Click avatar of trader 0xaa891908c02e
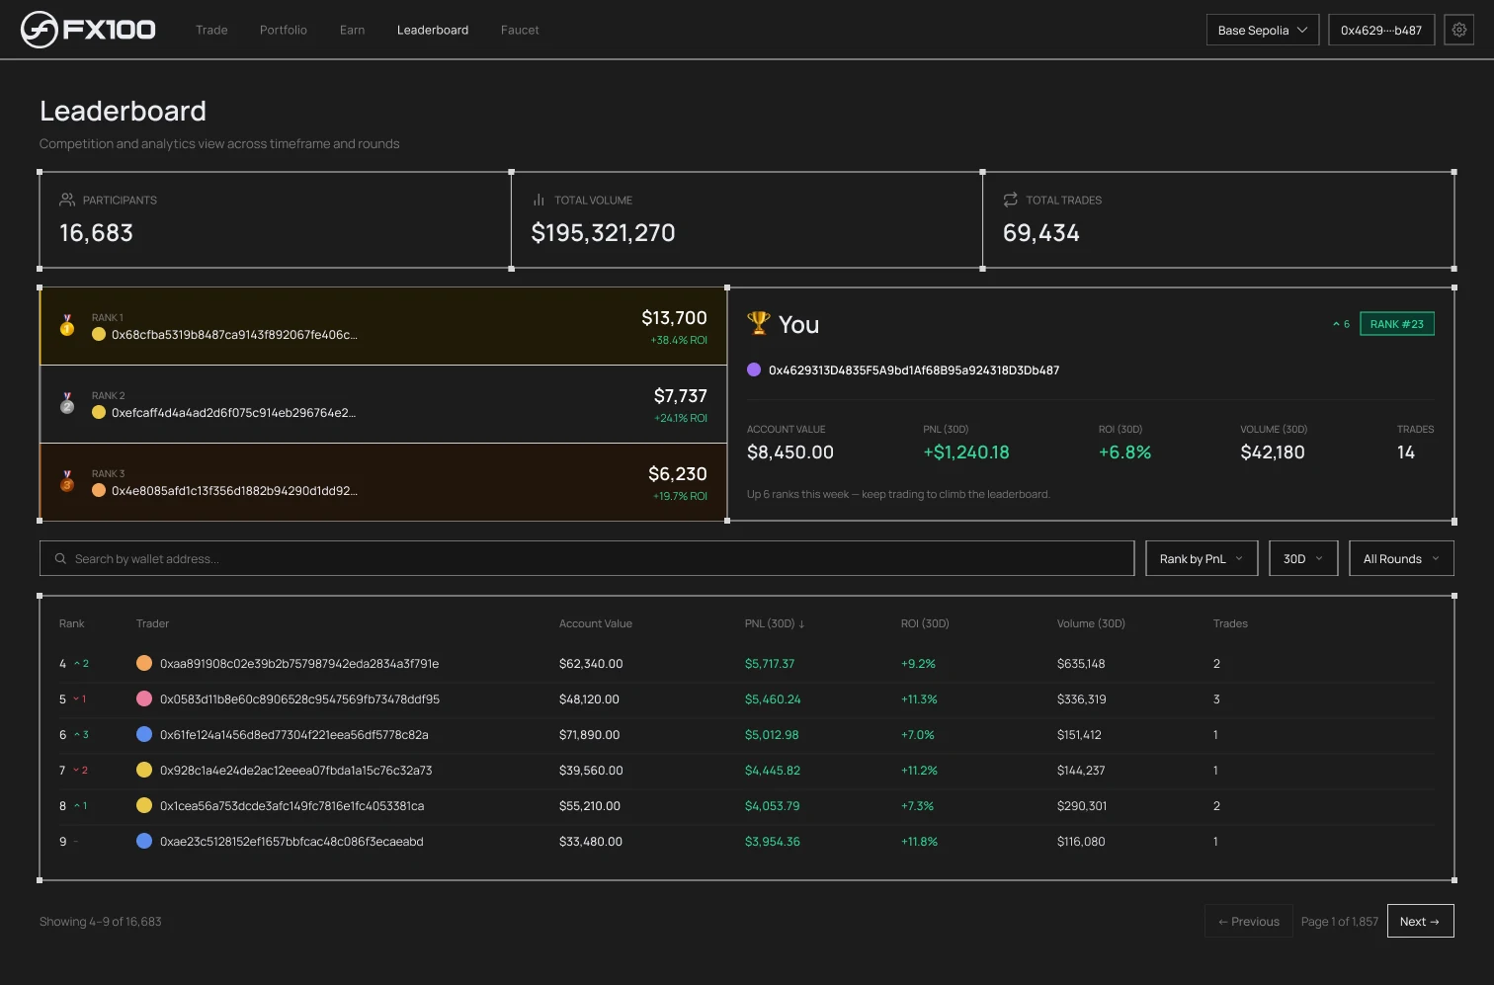This screenshot has width=1494, height=985. pos(144,663)
